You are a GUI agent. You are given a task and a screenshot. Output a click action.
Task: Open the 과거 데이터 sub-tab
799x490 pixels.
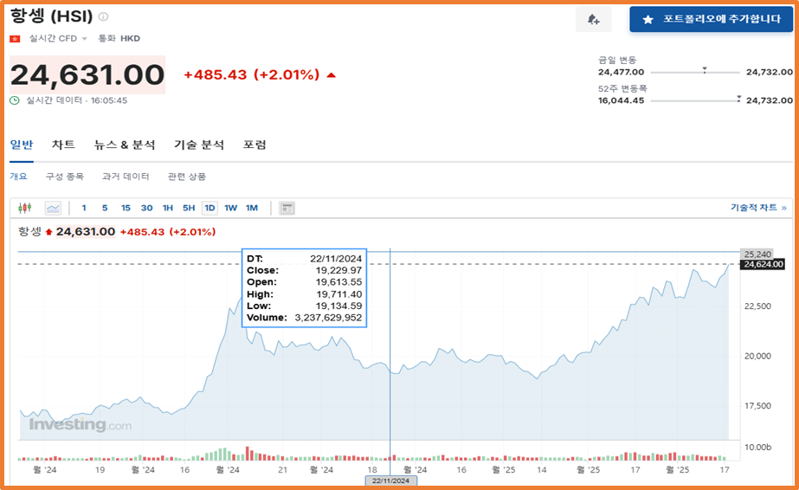click(126, 177)
